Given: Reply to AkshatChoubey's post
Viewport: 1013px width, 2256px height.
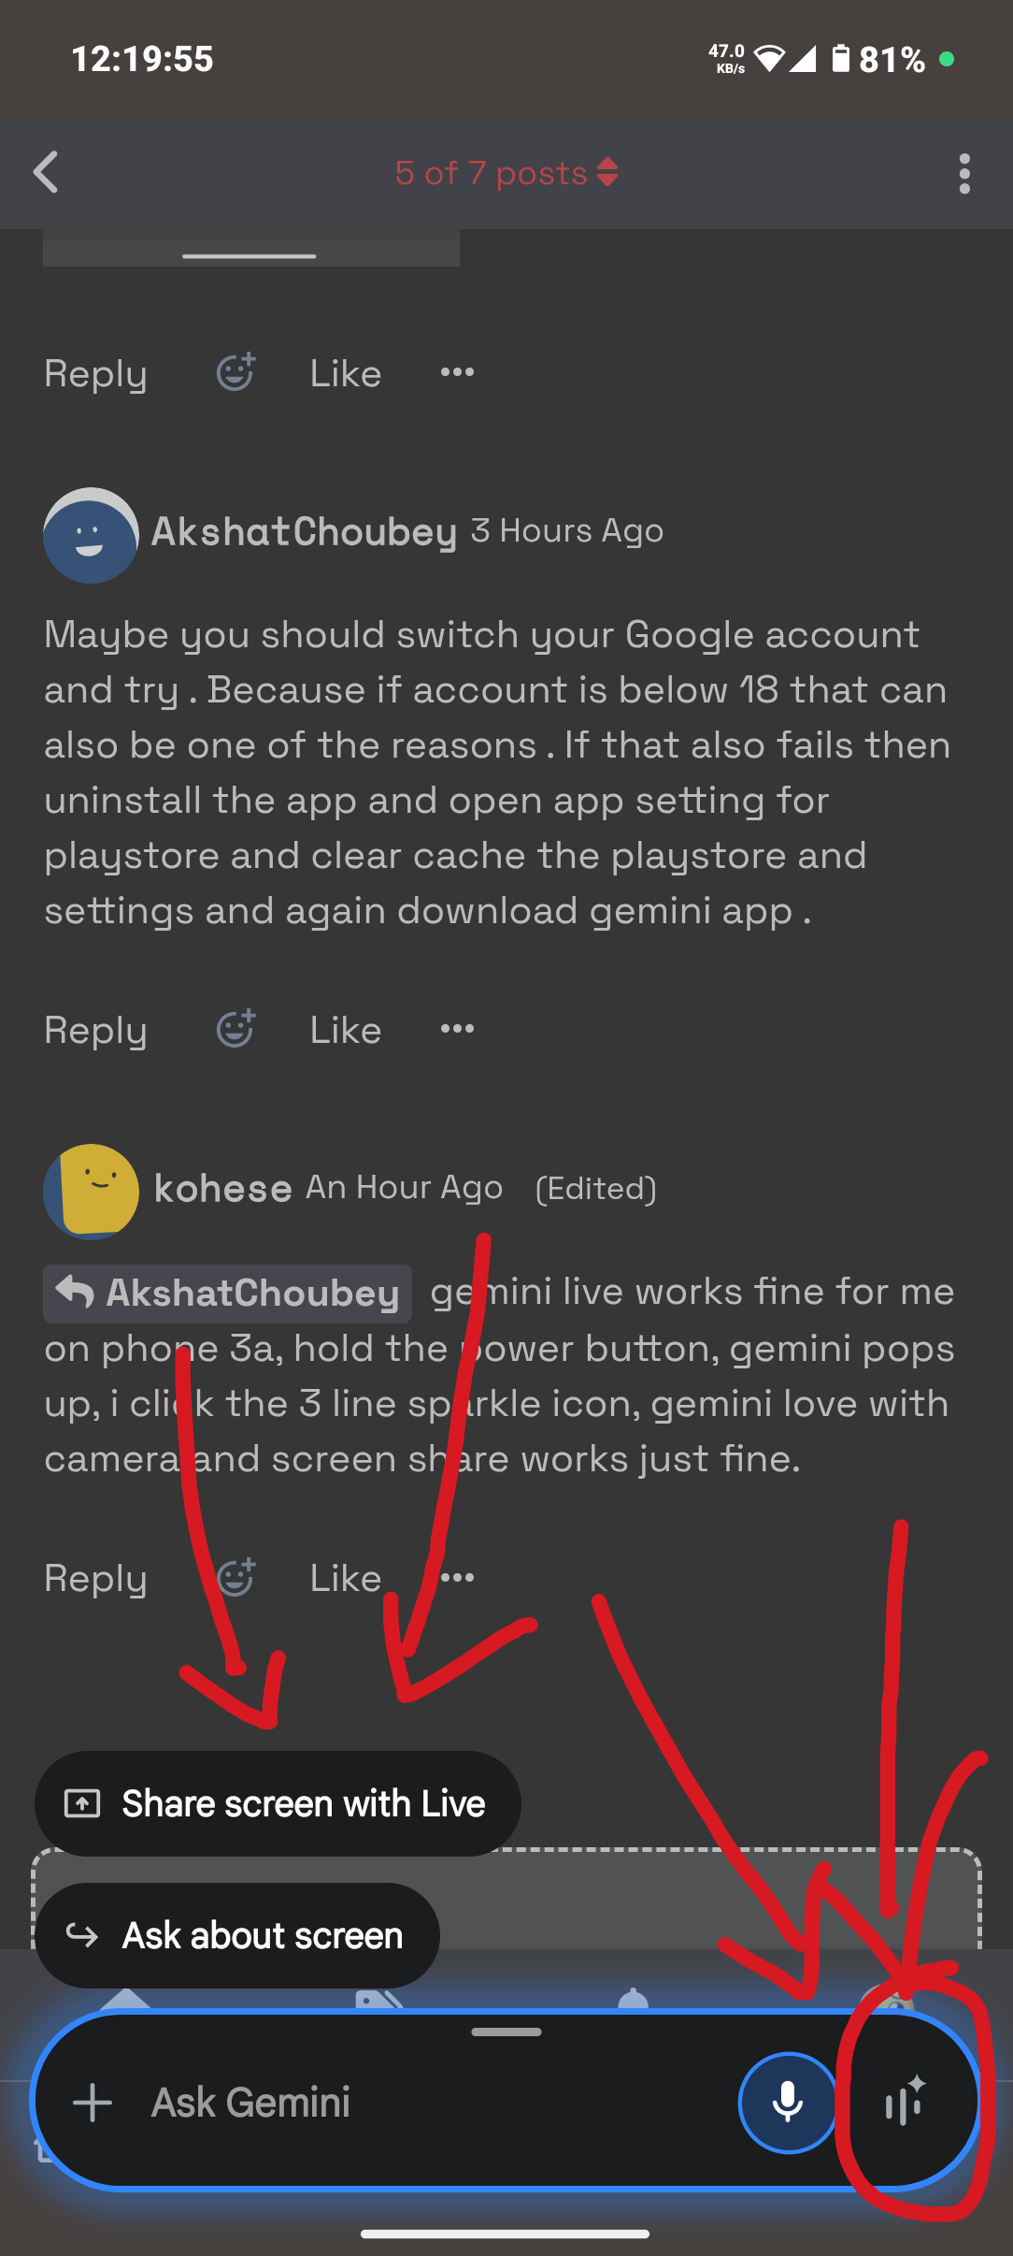Looking at the screenshot, I should (x=95, y=1030).
